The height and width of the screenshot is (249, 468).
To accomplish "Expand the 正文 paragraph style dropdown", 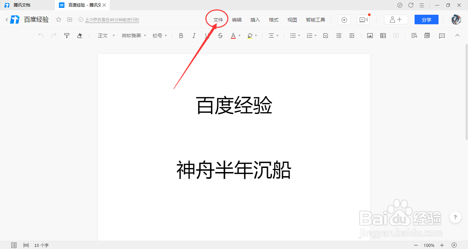I will (x=106, y=36).
